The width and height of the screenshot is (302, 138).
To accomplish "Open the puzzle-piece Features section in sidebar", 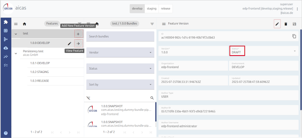I will pos(6,22).
